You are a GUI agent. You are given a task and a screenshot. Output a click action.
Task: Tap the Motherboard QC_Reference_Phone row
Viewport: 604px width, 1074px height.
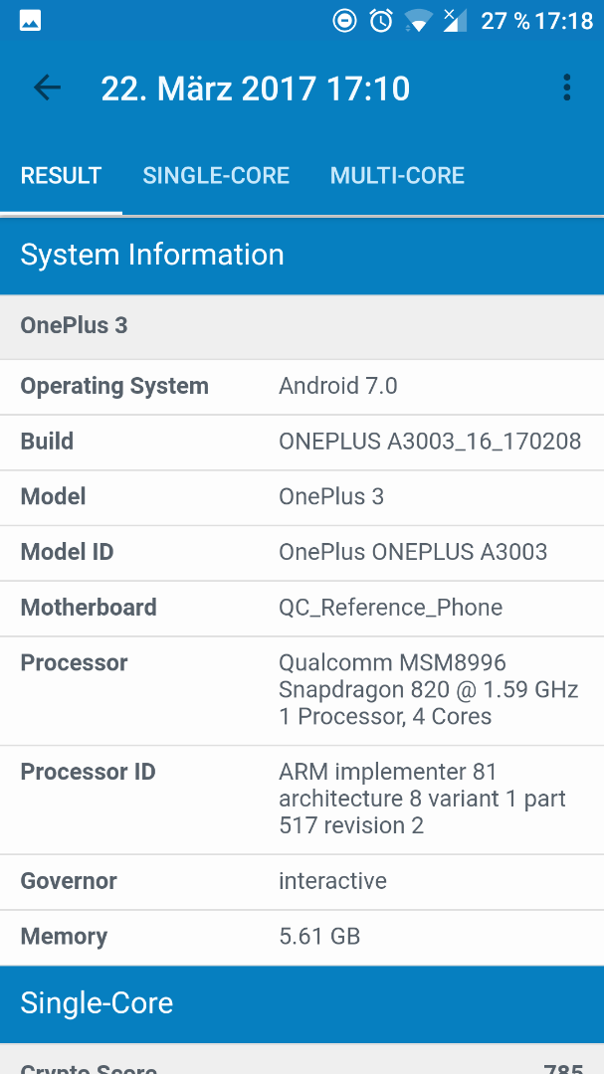click(302, 609)
